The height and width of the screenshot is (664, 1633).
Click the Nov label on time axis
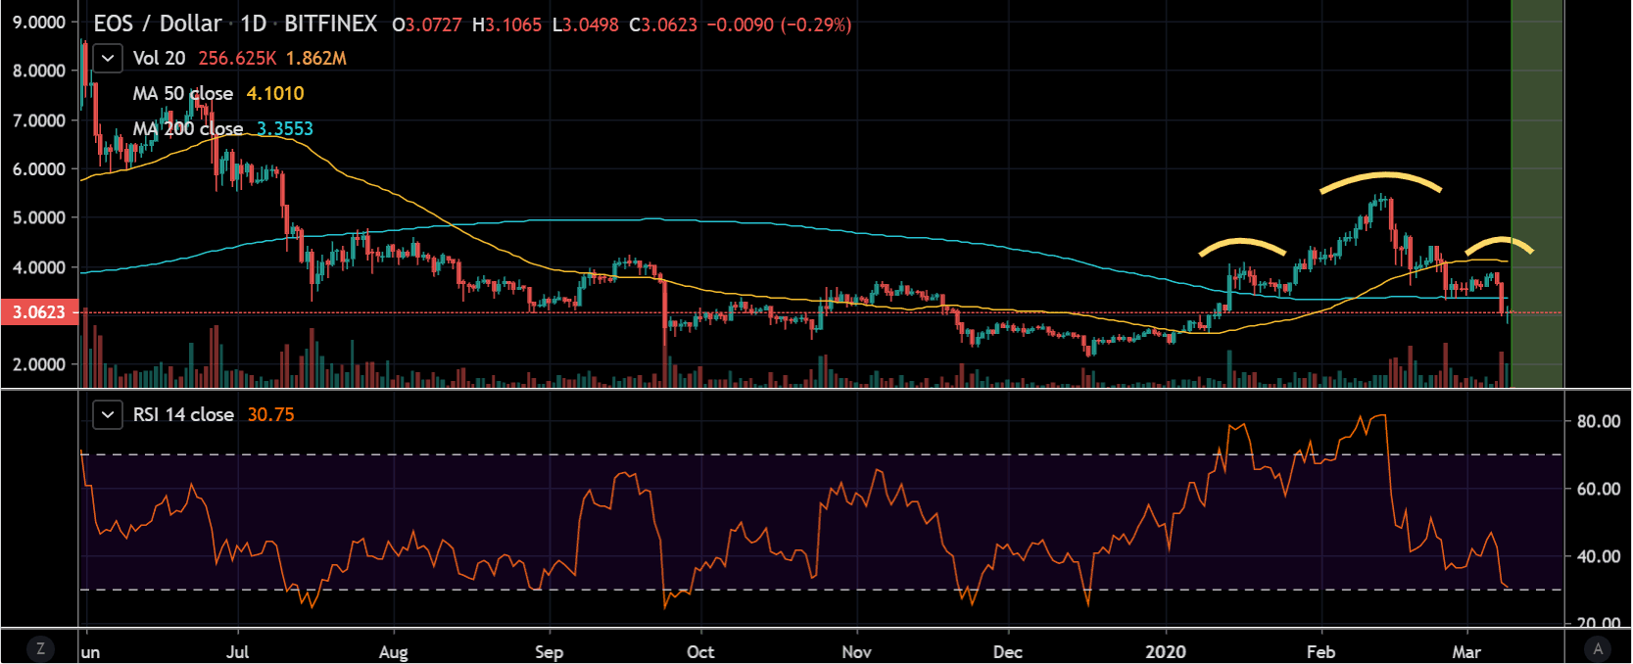pos(856,652)
